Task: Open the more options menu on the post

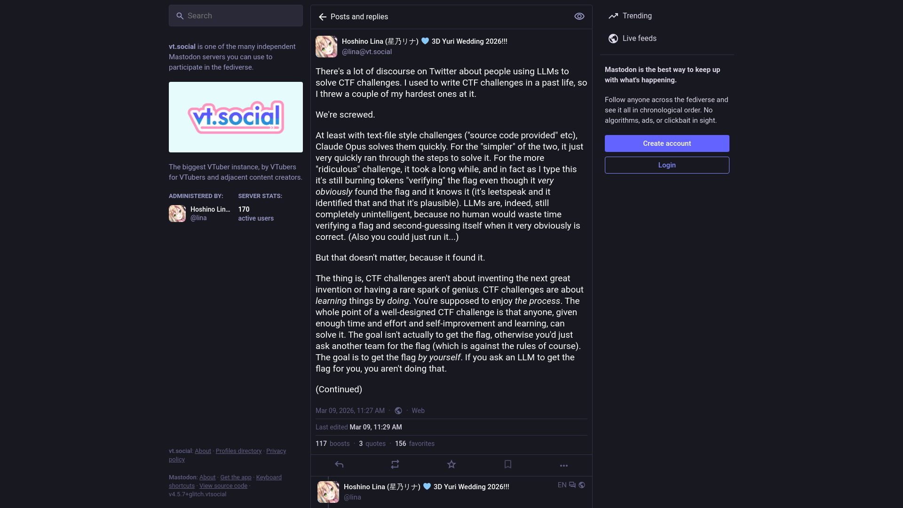Action: [564, 466]
